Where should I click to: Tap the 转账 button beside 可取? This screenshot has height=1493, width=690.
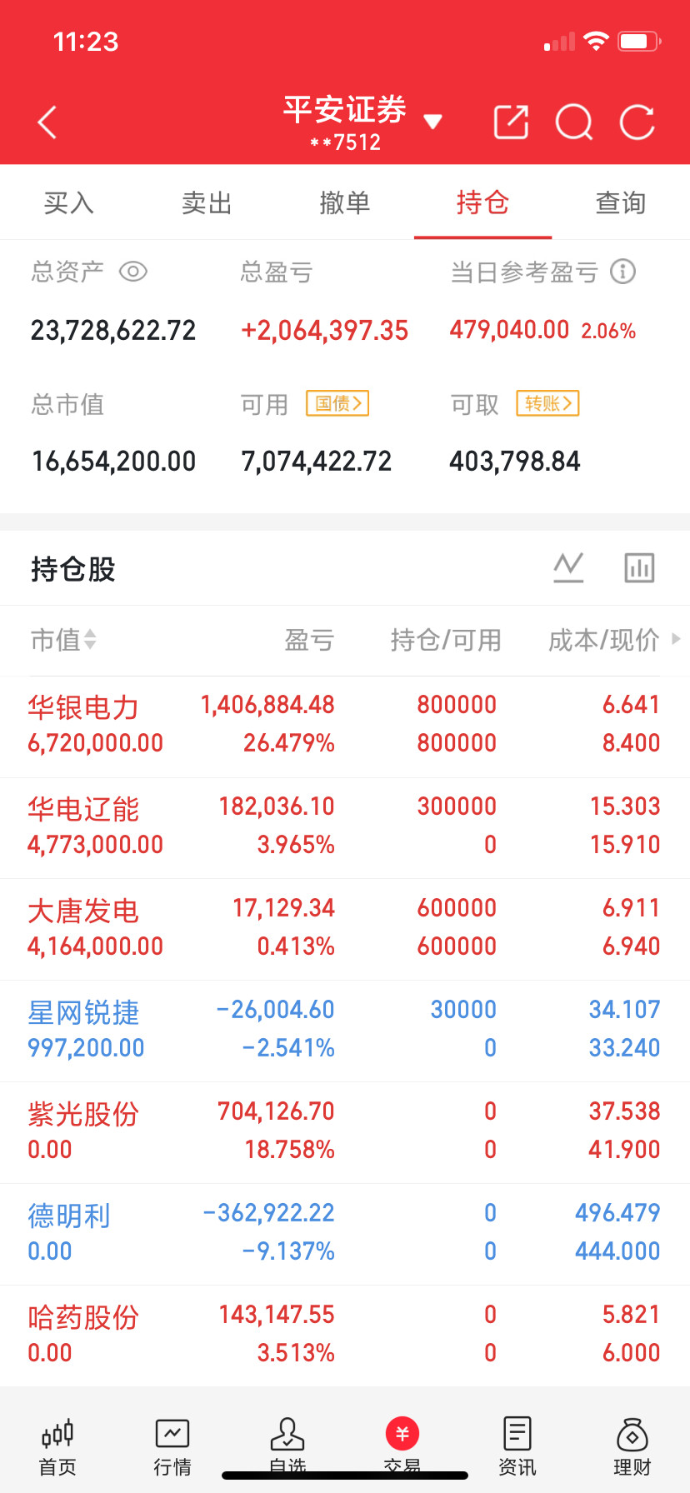(547, 403)
